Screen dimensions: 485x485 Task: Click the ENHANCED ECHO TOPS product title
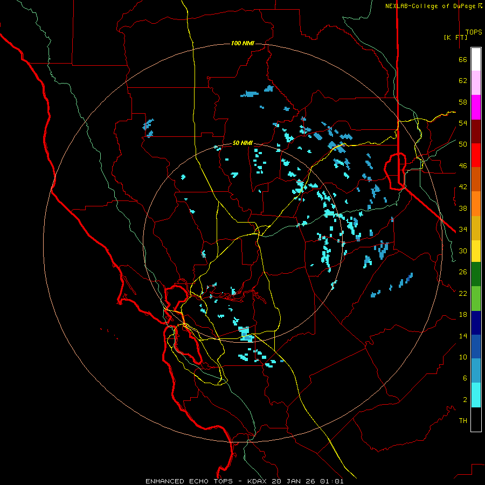[189, 481]
